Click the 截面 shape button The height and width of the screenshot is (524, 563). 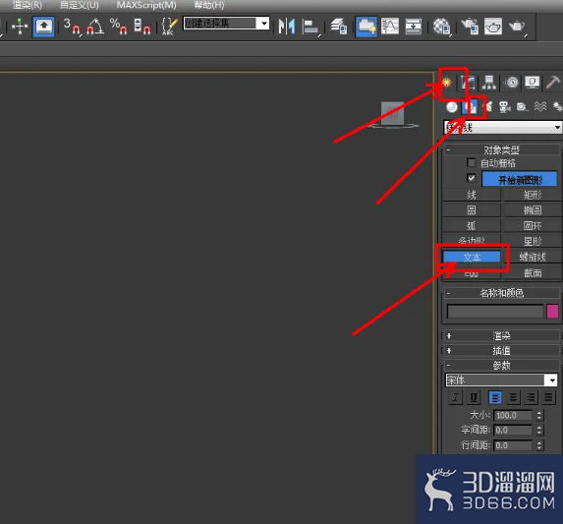click(x=533, y=273)
